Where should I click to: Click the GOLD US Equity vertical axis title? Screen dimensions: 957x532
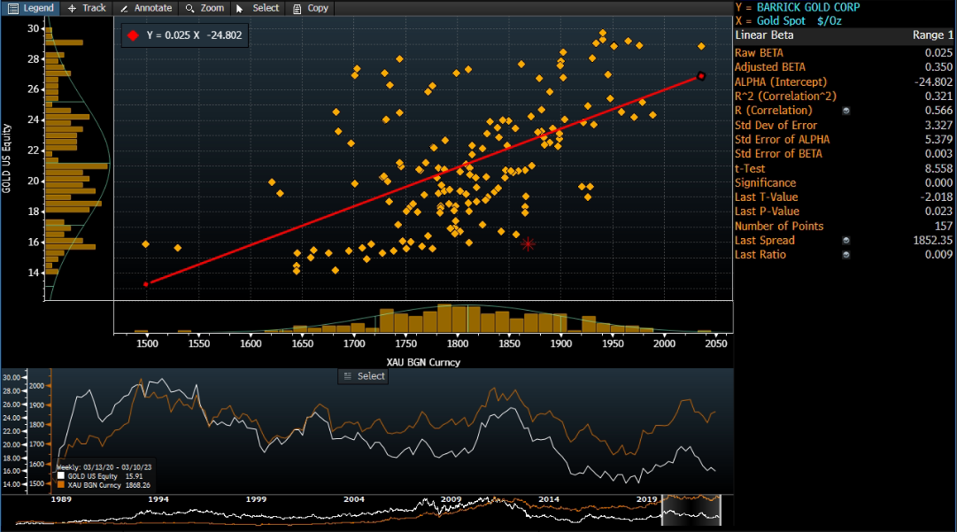[7, 158]
